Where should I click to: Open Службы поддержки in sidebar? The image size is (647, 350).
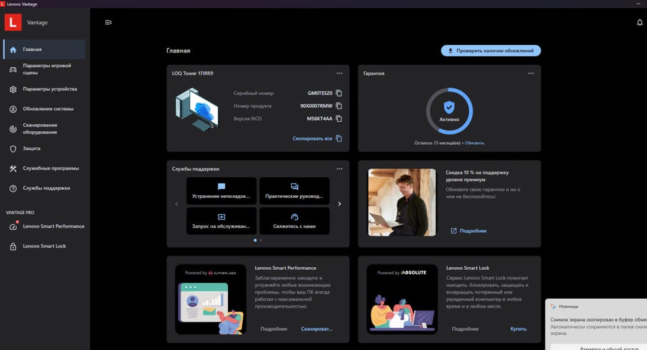pos(44,188)
